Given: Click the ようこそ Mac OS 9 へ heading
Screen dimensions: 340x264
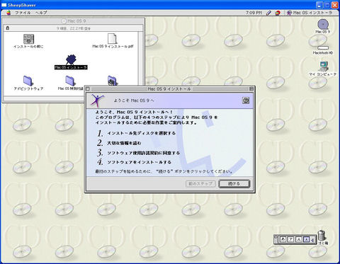Looking at the screenshot, I should [134, 101].
